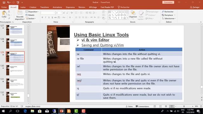Open Effets dropdown

(x=150, y=18)
